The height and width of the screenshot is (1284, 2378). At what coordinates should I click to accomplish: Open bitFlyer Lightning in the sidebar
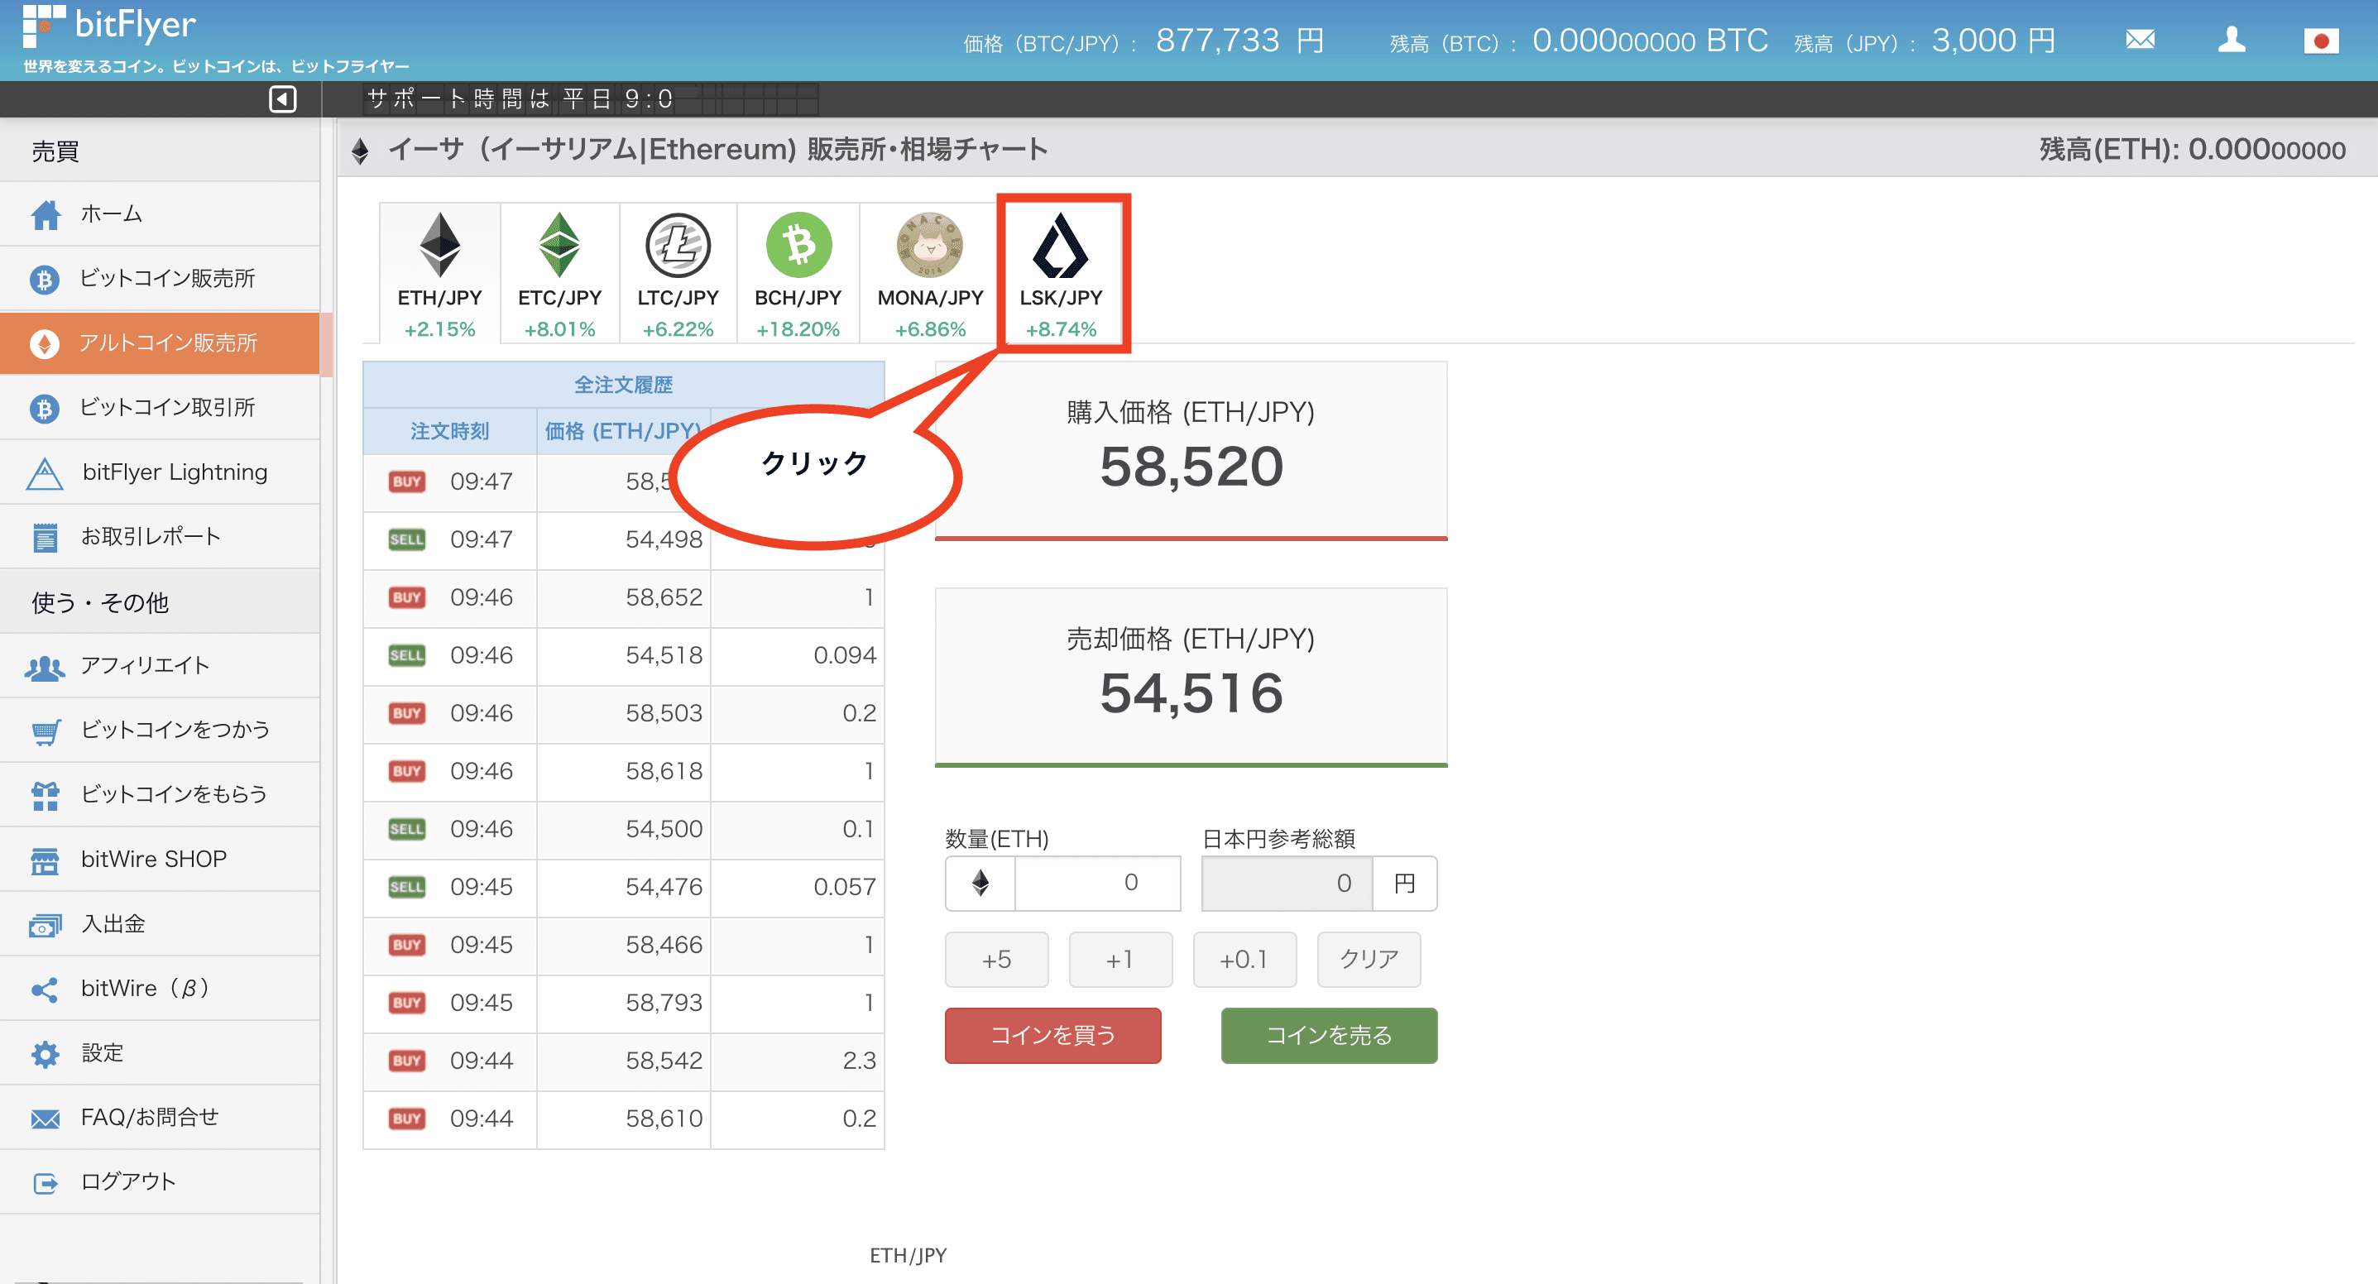(x=174, y=472)
